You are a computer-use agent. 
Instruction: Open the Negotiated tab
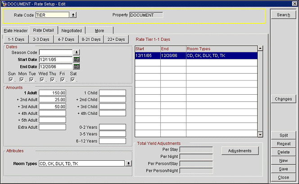(x=72, y=31)
